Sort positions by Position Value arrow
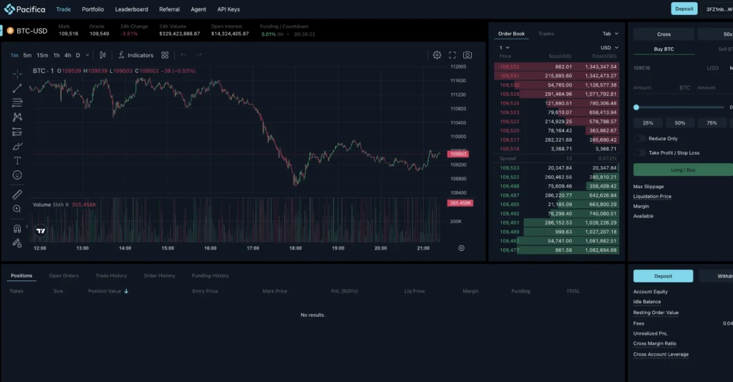The image size is (733, 382). (x=126, y=291)
